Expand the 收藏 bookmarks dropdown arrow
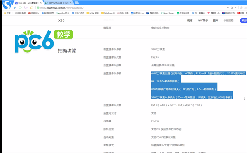The image size is (247, 153). pos(12,13)
